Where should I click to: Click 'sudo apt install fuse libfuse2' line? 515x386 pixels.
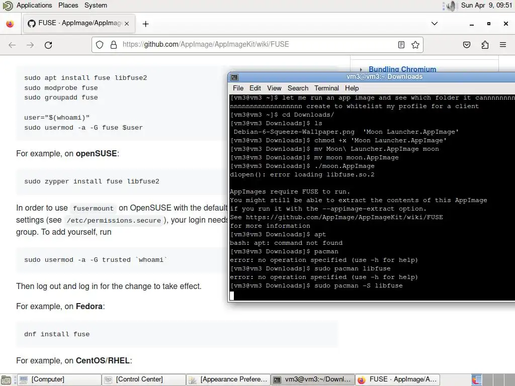coord(85,78)
